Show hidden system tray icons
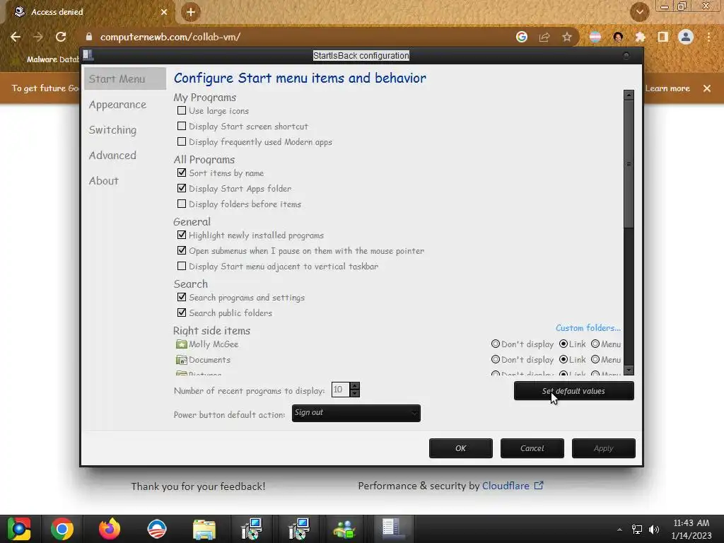 point(619,530)
